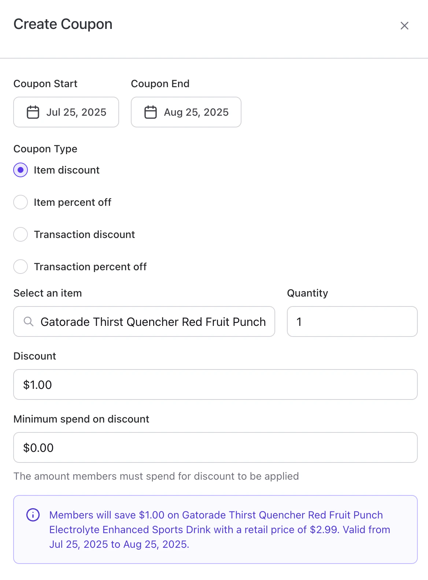428x580 pixels.
Task: Click the Transaction discount label text
Action: coord(84,234)
